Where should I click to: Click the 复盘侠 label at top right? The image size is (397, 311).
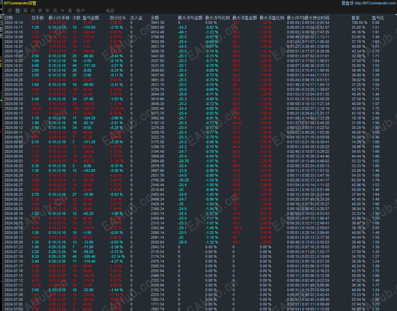point(347,3)
